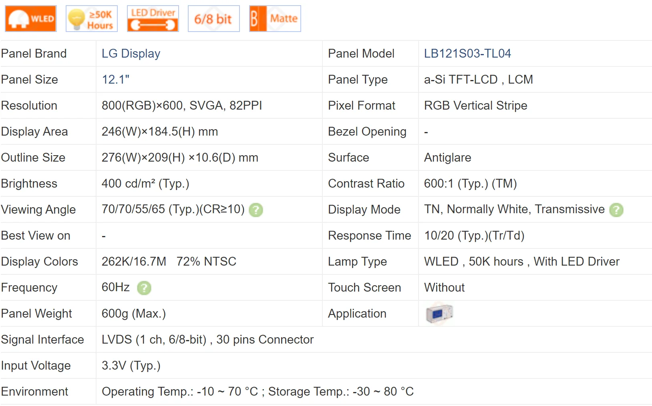The height and width of the screenshot is (406, 652).
Task: Open the LB121S03-TL04 panel model link
Action: point(467,54)
